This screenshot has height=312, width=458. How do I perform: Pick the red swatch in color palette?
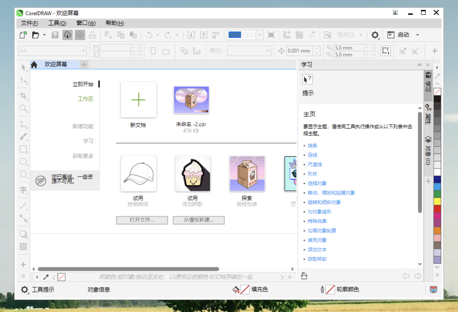437,208
